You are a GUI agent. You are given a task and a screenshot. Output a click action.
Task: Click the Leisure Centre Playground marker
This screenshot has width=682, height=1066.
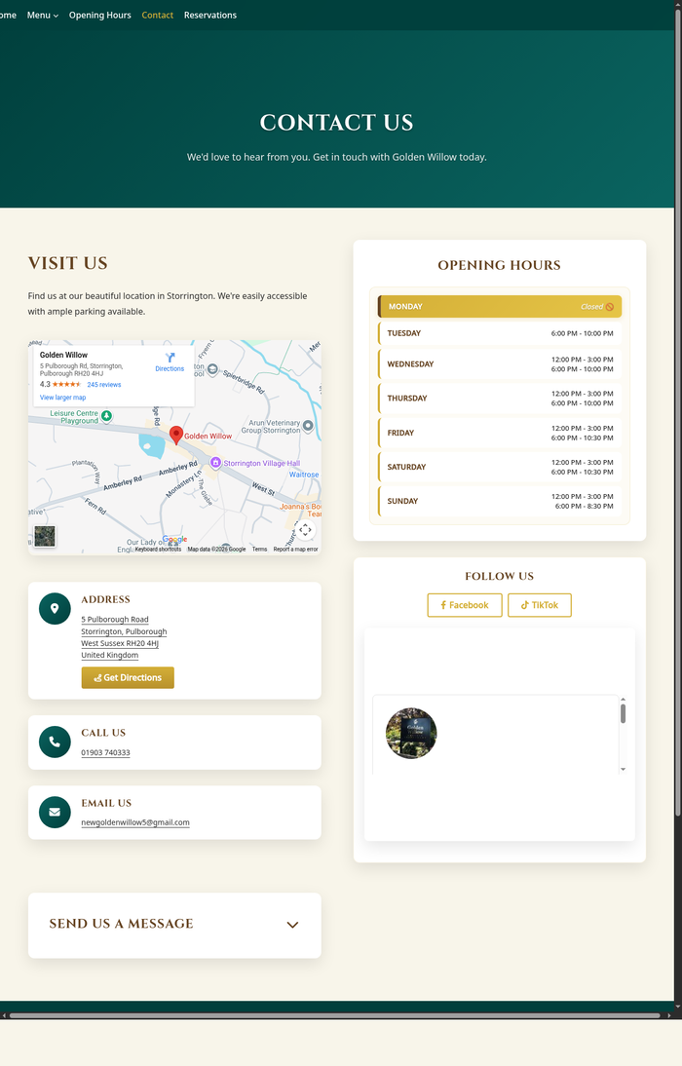click(107, 415)
